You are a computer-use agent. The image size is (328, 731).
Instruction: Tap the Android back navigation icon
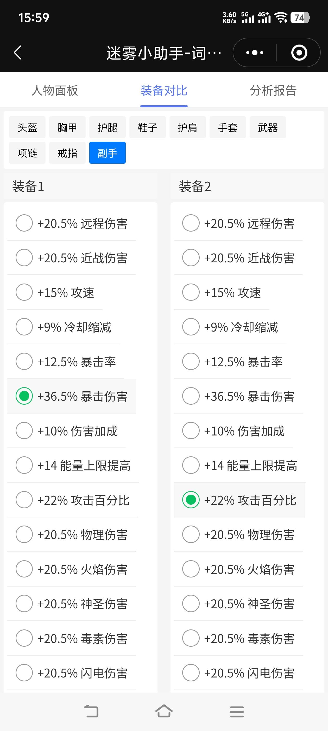[x=91, y=711]
